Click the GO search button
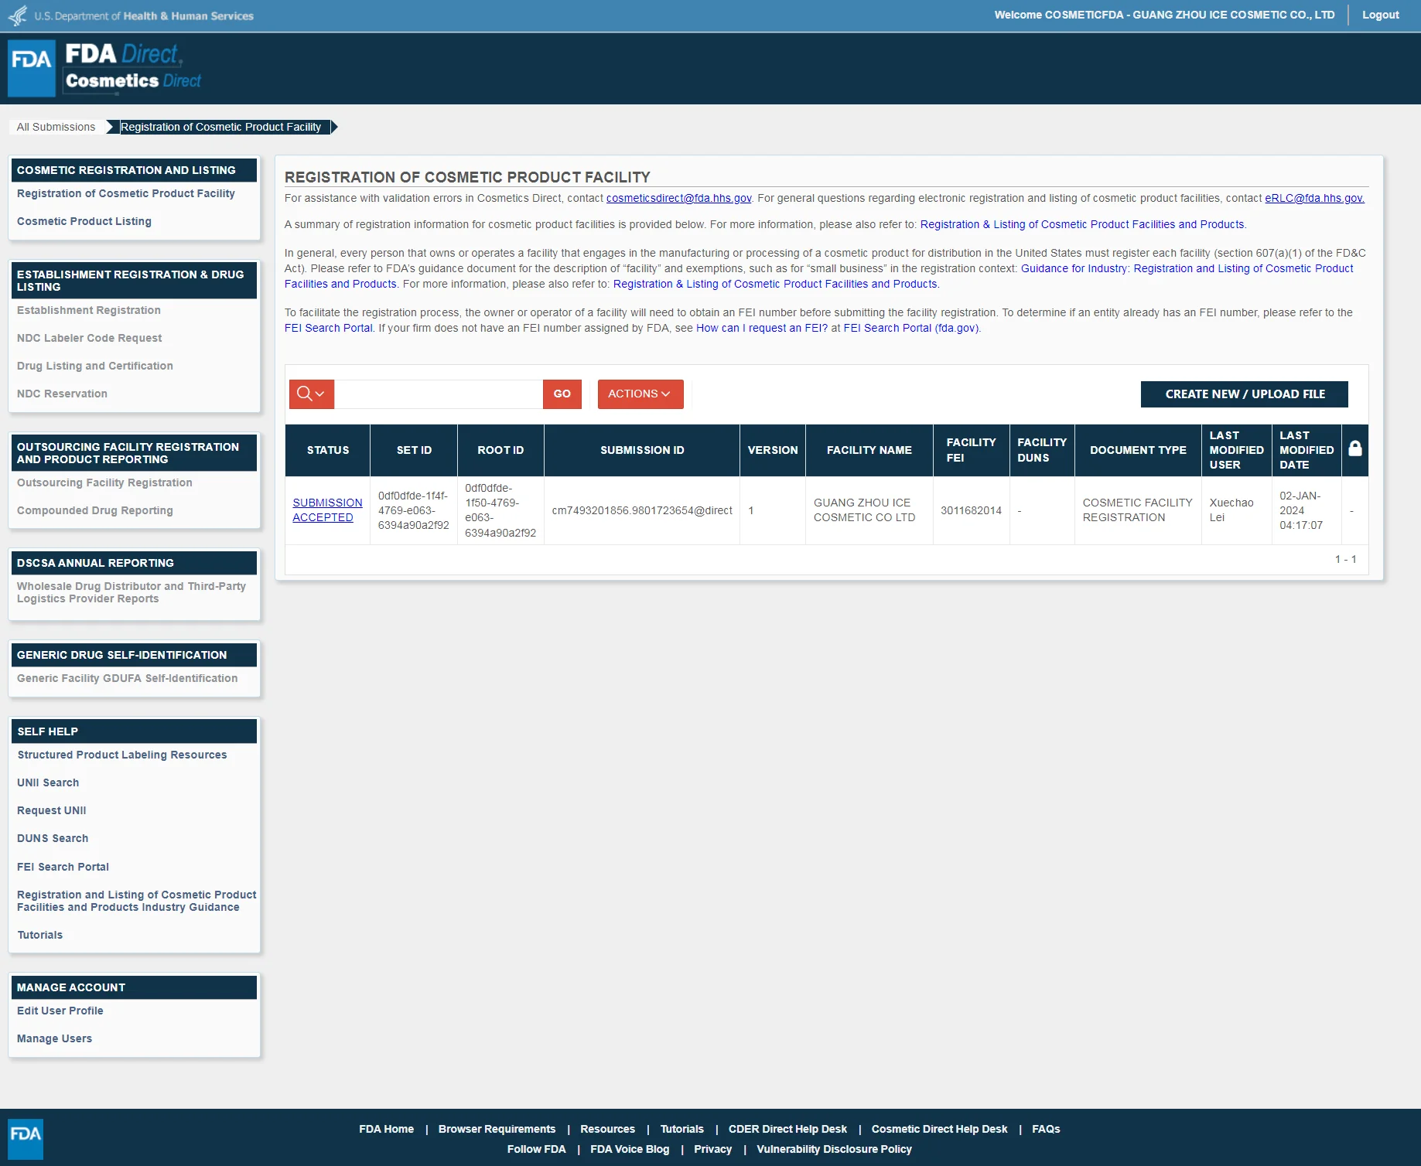This screenshot has width=1421, height=1166. [x=562, y=394]
